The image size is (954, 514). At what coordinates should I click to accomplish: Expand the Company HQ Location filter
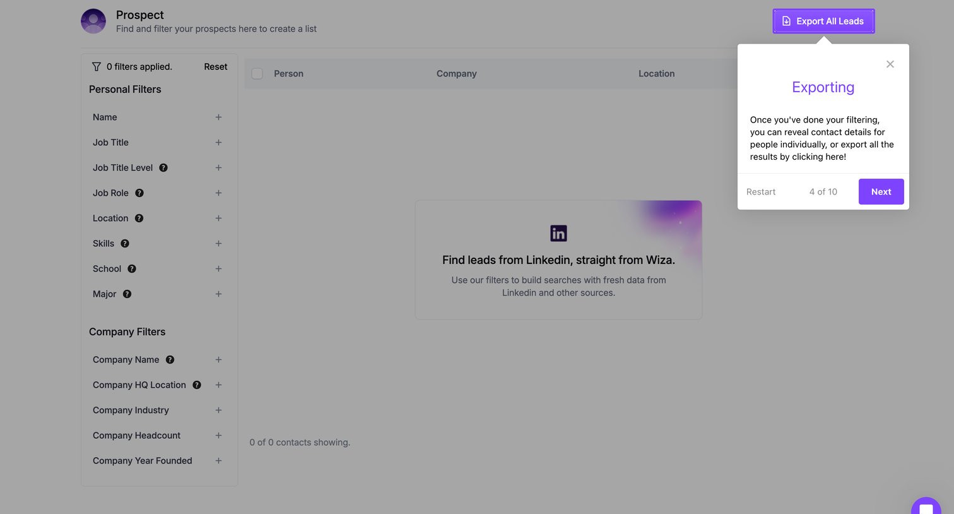point(218,385)
